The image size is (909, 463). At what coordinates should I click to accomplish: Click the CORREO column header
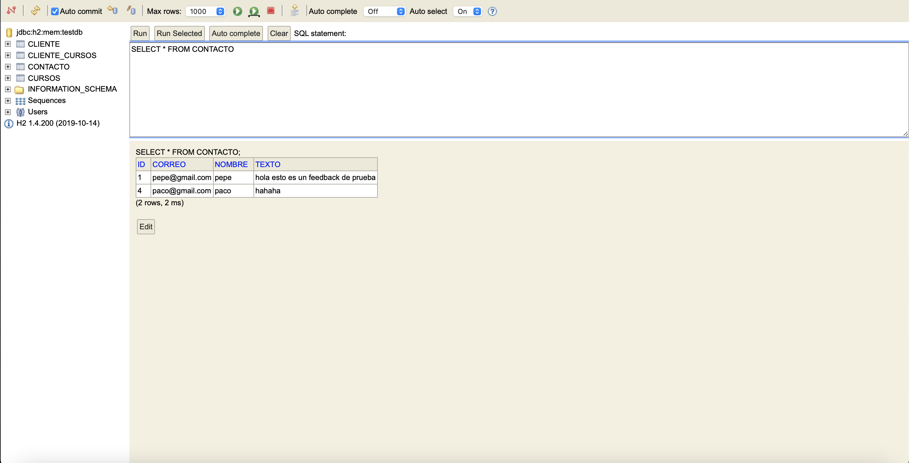pos(169,164)
